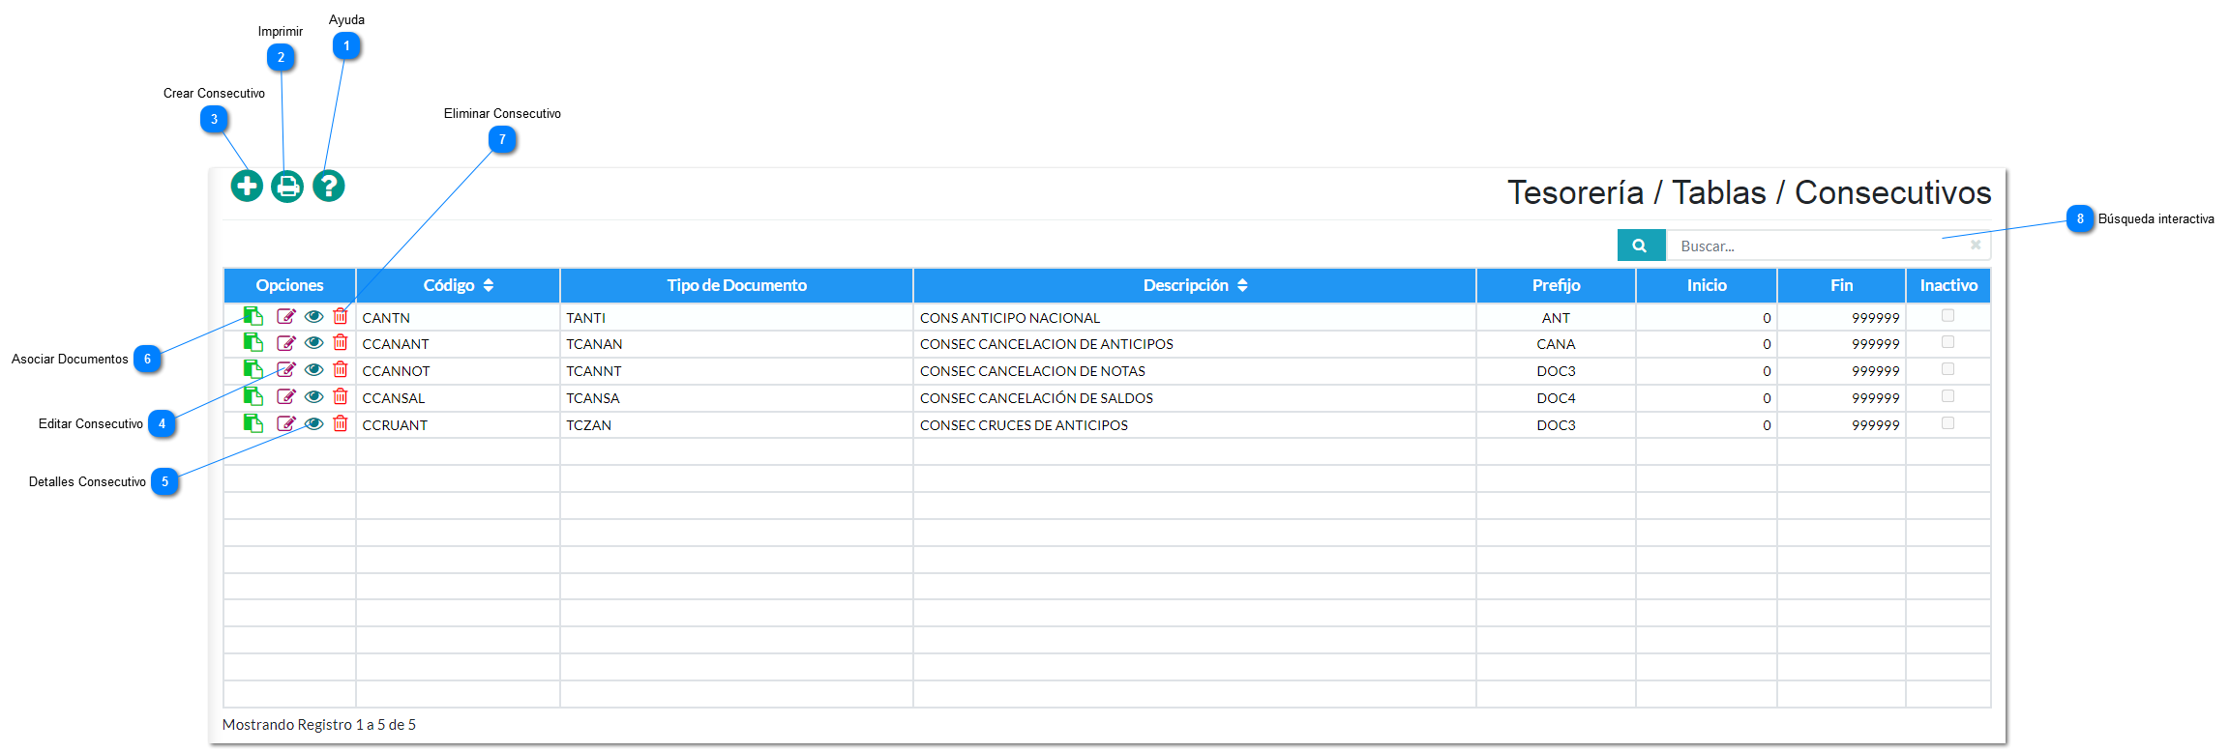This screenshot has width=2230, height=752.
Task: Toggle Inactivo checkbox for CCRUANT row
Action: pyautogui.click(x=1948, y=423)
